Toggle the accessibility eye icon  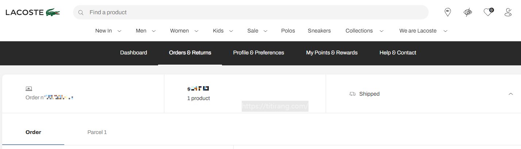pos(468,12)
